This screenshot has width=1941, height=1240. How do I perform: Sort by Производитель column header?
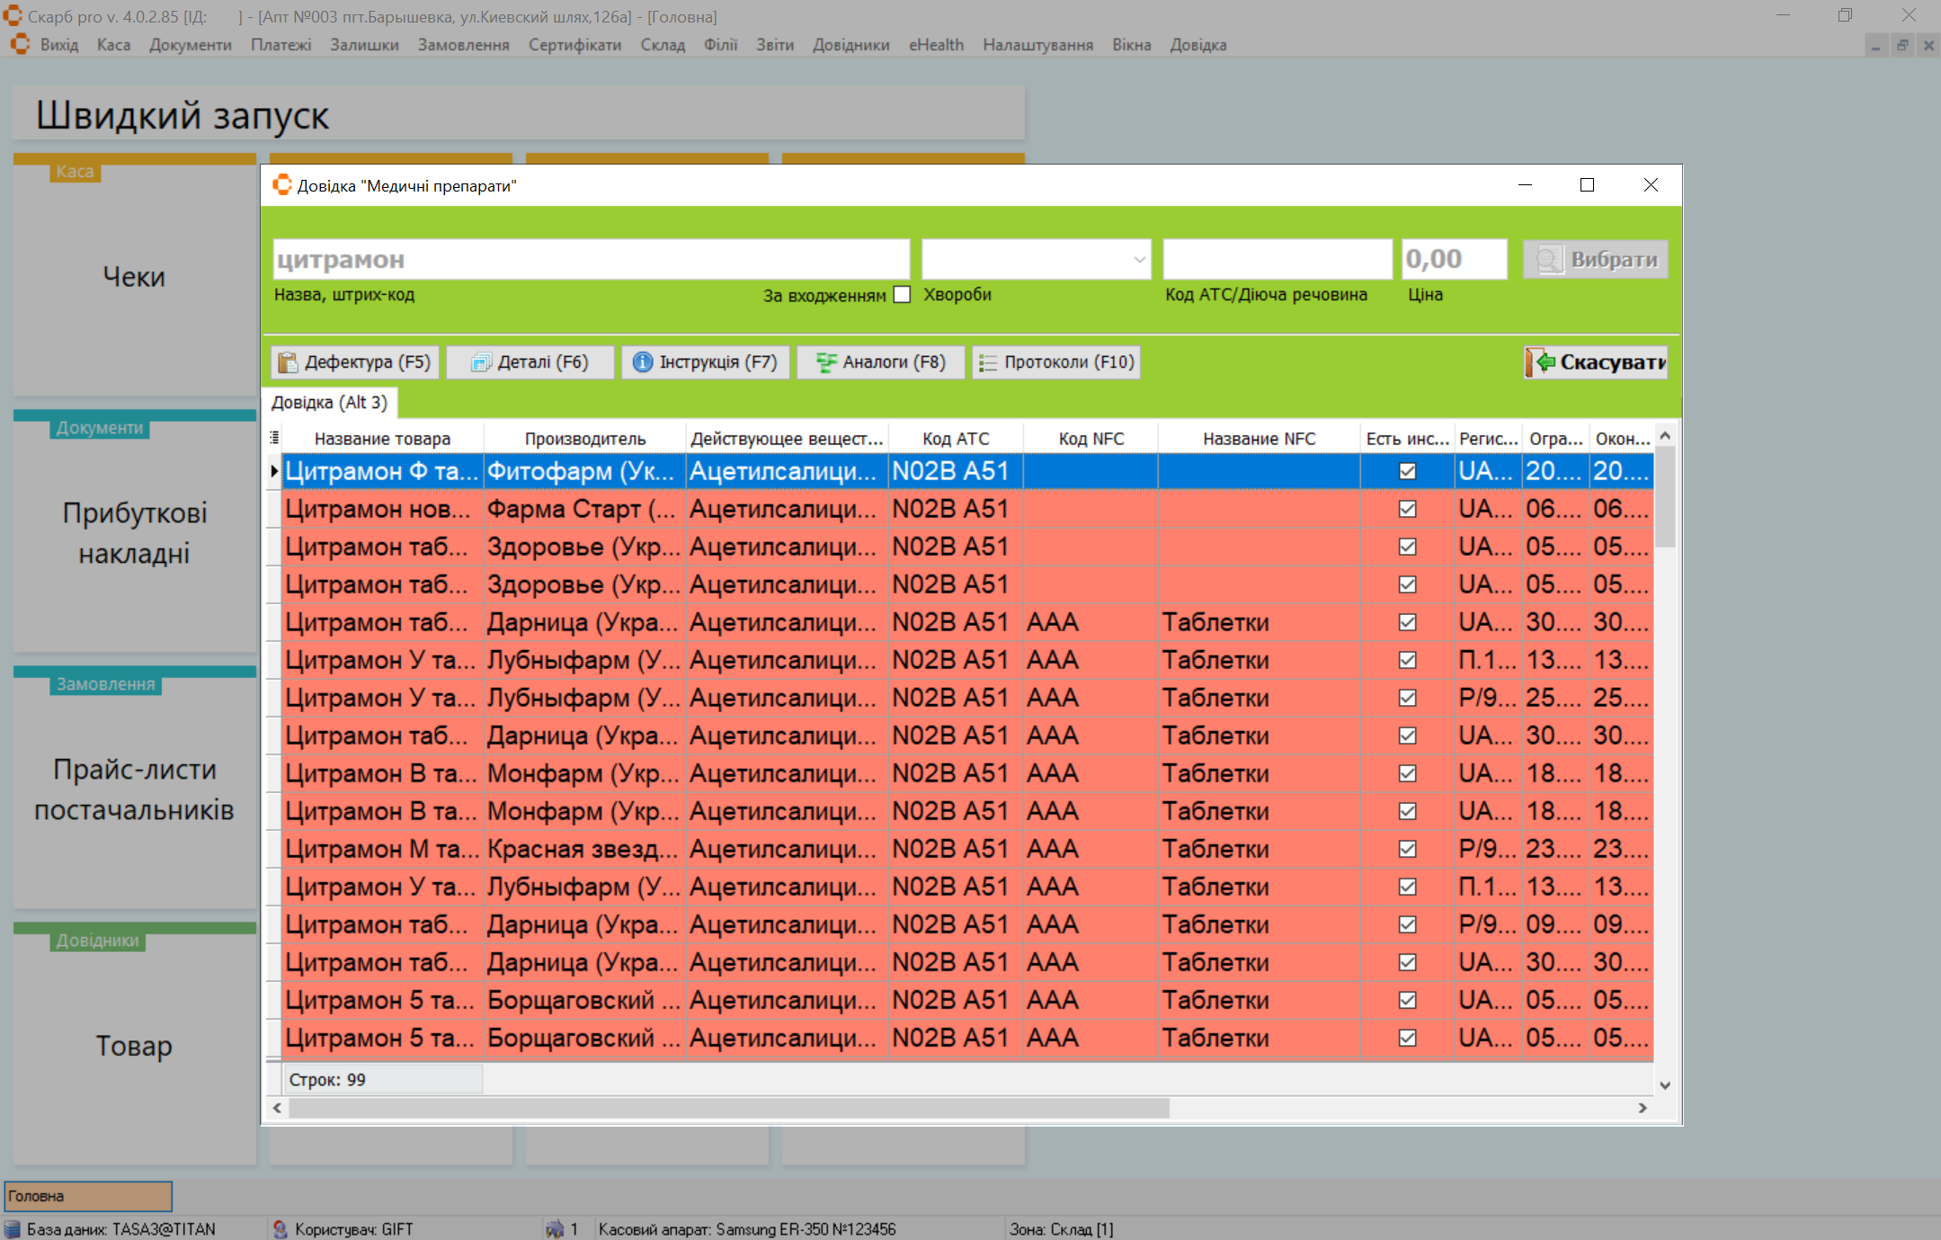tap(584, 439)
